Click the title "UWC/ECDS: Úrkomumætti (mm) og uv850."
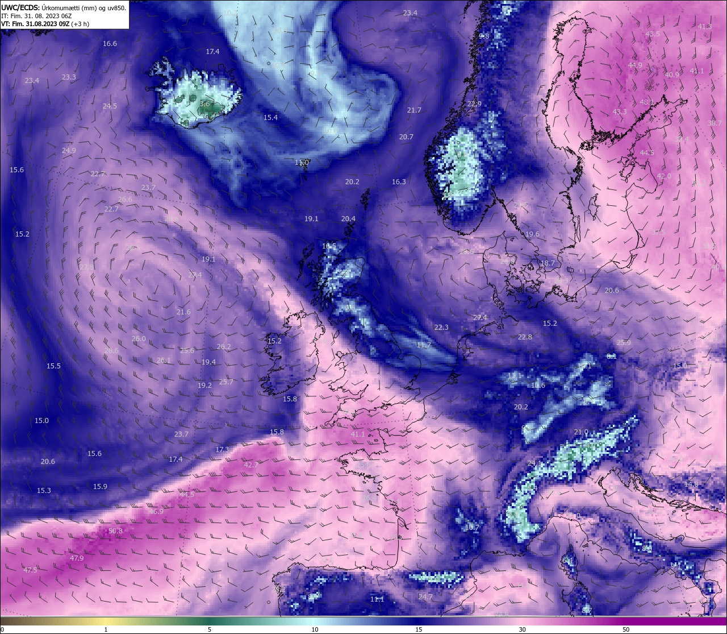Image resolution: width=727 pixels, height=634 pixels. 64,7
